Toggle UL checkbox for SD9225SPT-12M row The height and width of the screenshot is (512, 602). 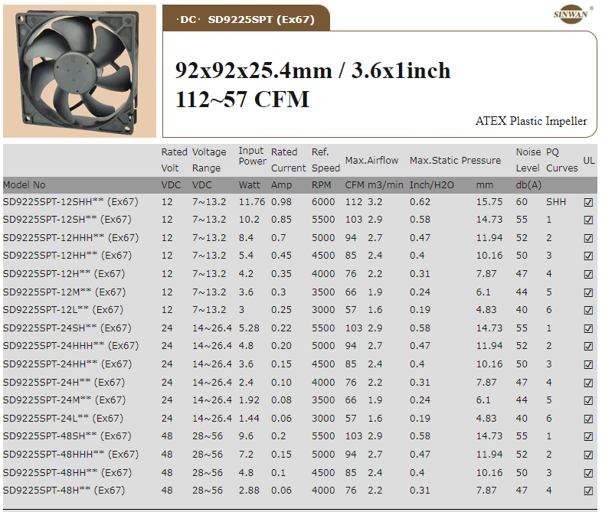(x=588, y=292)
